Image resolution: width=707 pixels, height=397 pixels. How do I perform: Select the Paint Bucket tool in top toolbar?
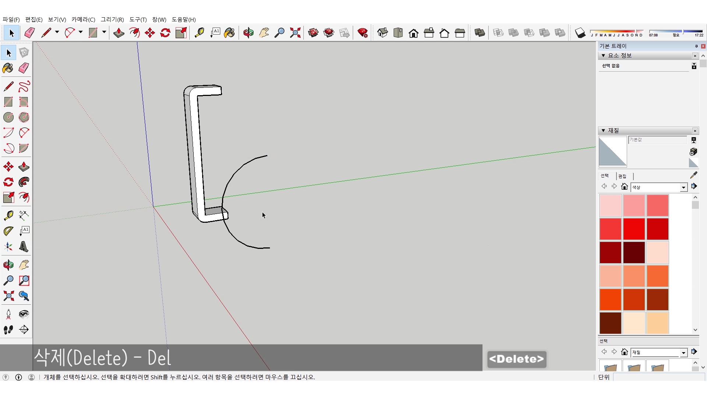pyautogui.click(x=229, y=33)
